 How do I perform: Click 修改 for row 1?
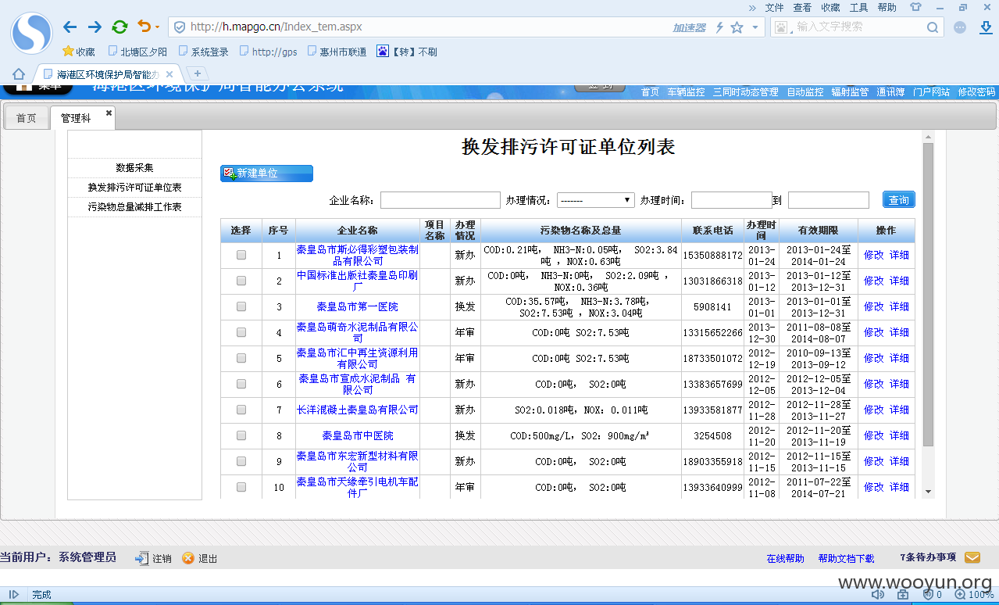[873, 255]
